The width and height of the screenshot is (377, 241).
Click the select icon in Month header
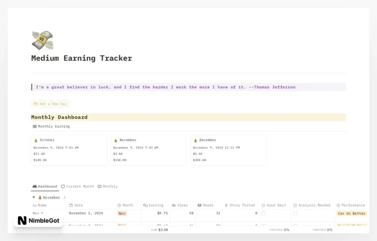coord(119,205)
